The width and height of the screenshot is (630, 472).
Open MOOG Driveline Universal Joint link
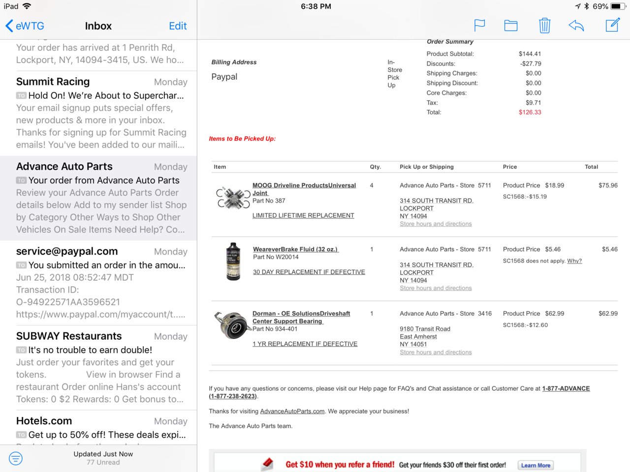pyautogui.click(x=304, y=189)
